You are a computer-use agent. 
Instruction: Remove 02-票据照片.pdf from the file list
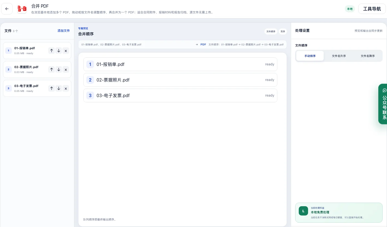tap(66, 69)
